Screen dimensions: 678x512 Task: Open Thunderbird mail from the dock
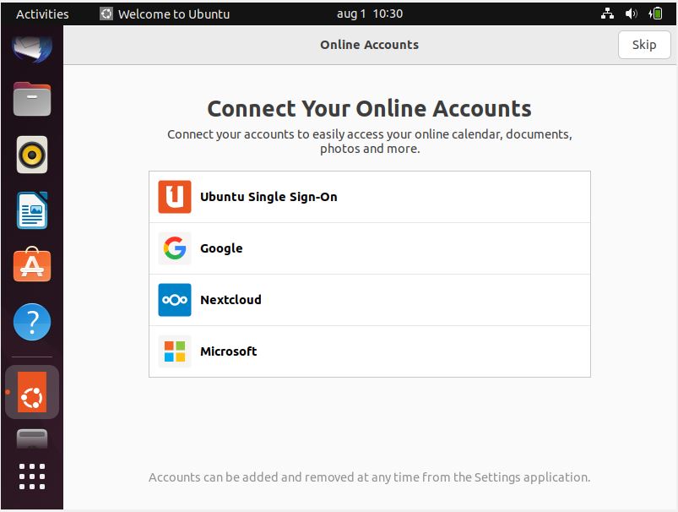pyautogui.click(x=32, y=46)
